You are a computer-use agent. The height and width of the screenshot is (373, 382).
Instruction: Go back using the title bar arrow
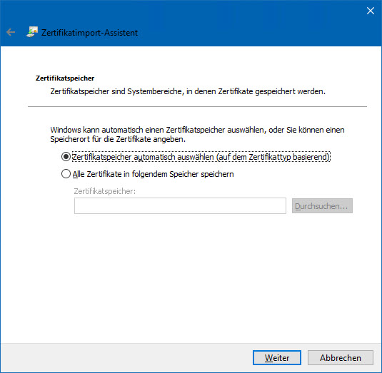[11, 32]
